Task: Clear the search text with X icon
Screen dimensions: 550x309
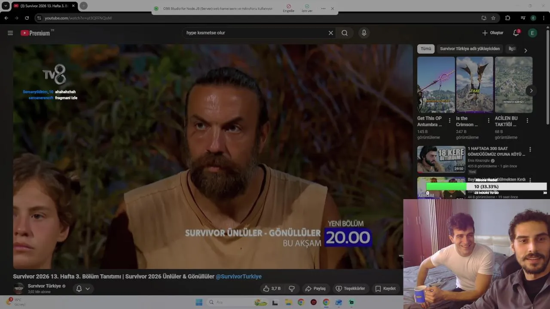Action: [331, 33]
